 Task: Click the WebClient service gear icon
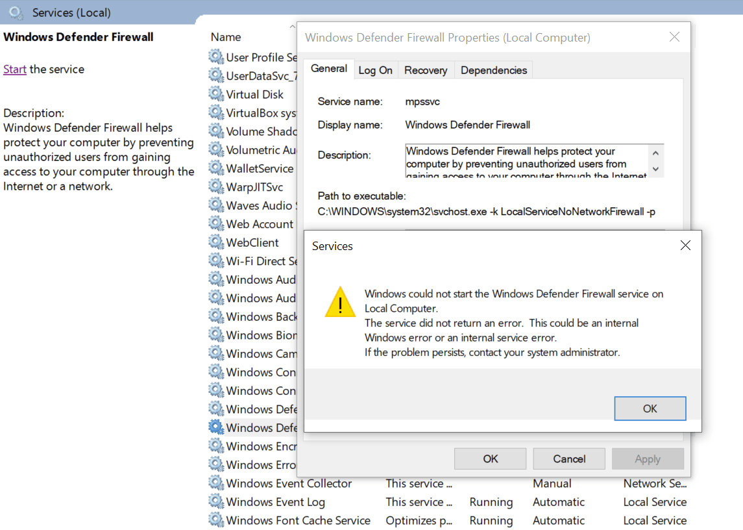point(216,242)
